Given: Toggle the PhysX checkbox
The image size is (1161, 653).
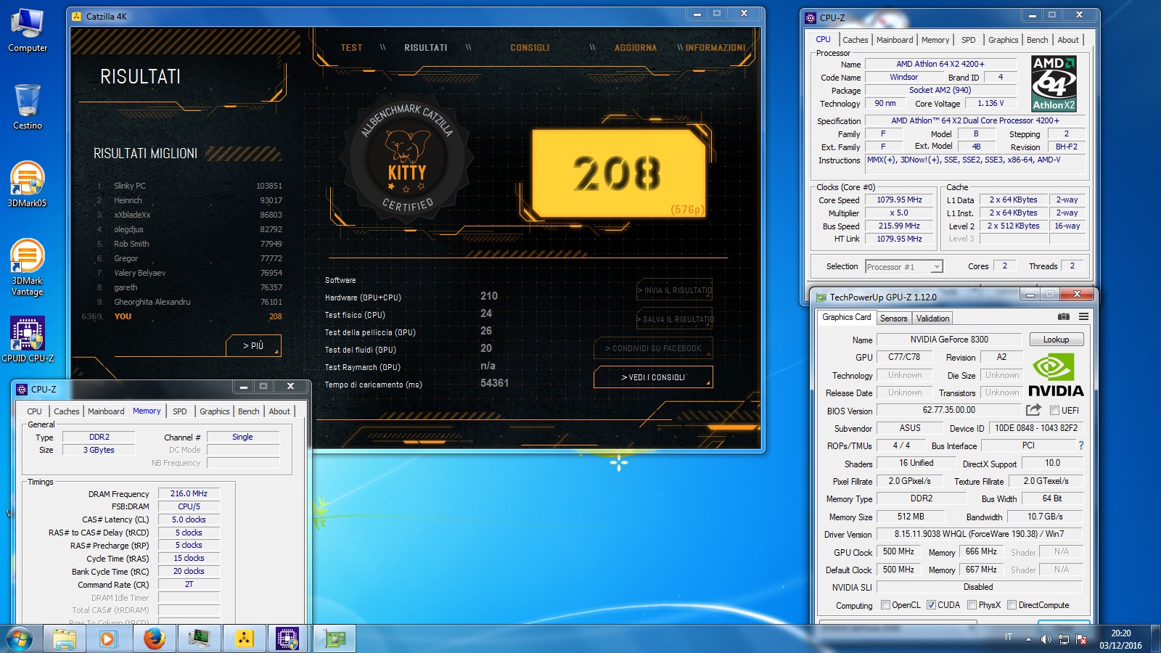Looking at the screenshot, I should click(972, 605).
